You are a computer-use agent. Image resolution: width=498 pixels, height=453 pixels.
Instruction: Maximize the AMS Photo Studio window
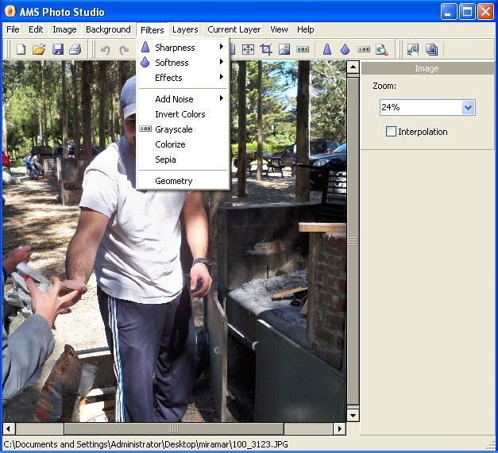(x=468, y=12)
